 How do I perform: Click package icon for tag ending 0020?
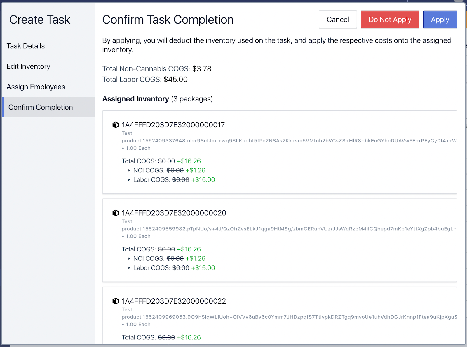(116, 213)
